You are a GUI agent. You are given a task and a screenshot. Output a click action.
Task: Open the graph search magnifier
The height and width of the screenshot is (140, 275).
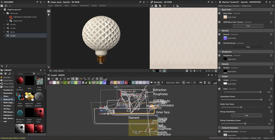[65, 79]
